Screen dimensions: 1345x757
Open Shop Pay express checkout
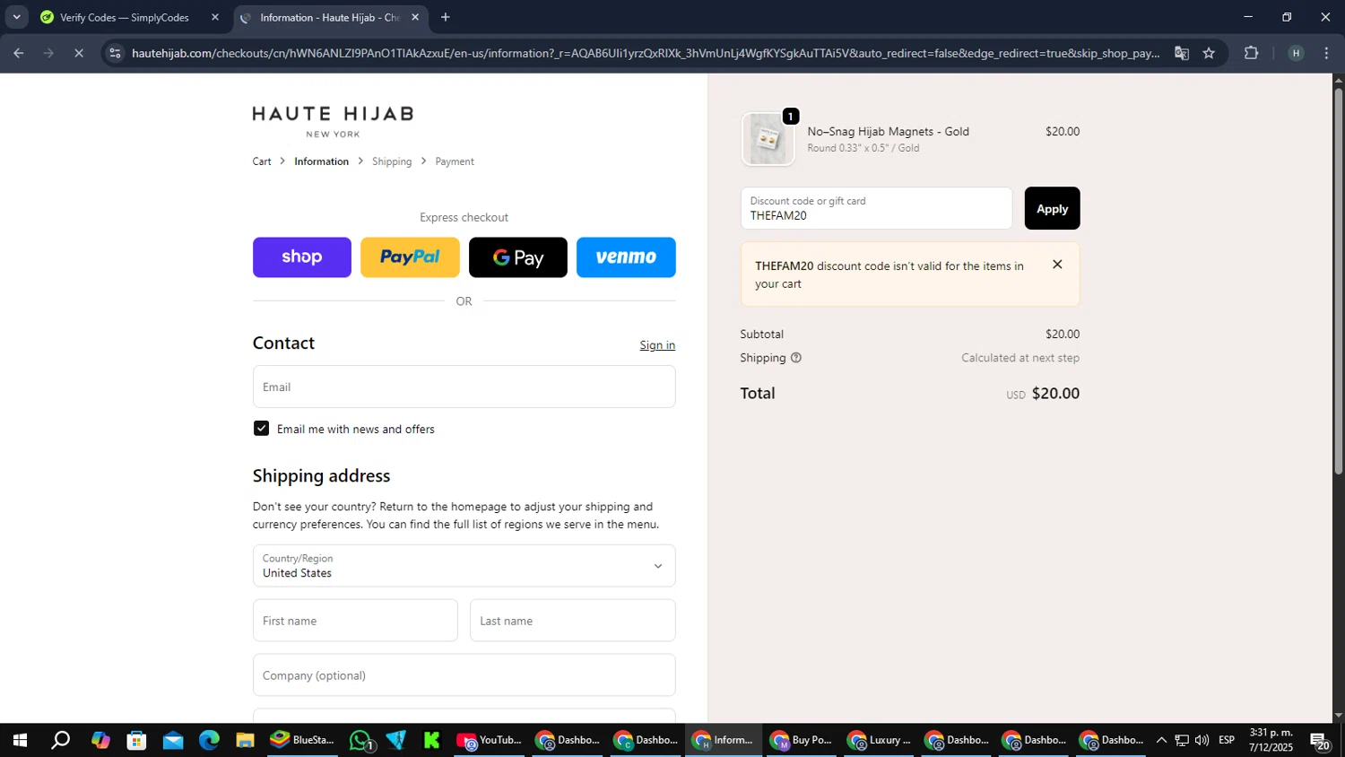(301, 257)
